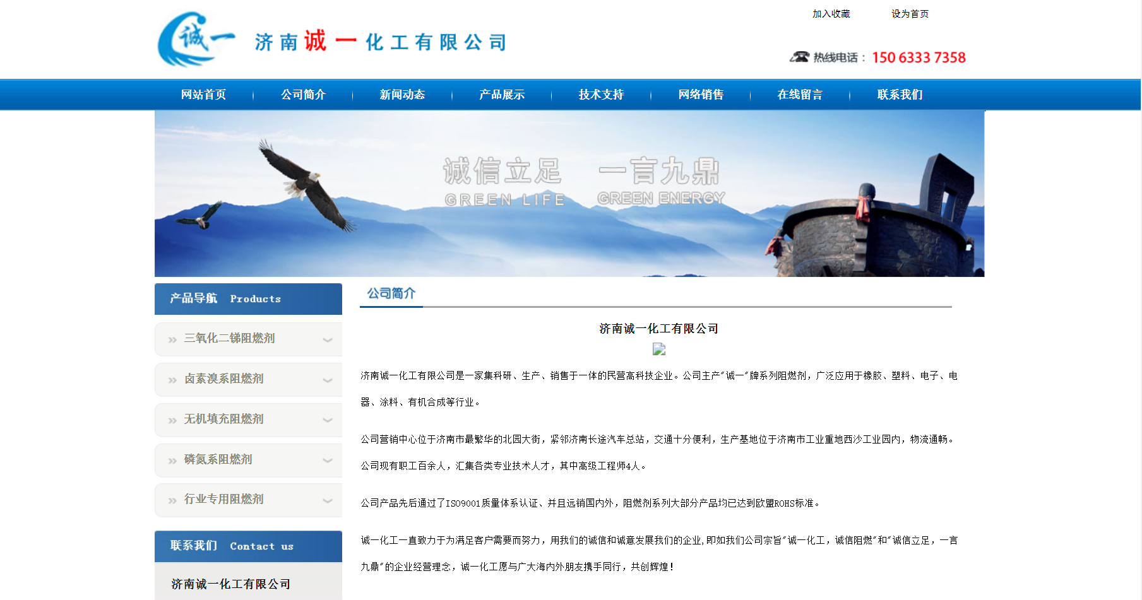Image resolution: width=1142 pixels, height=600 pixels.
Task: Expand the 无机填充阻燃剂 category chevron
Action: [328, 420]
